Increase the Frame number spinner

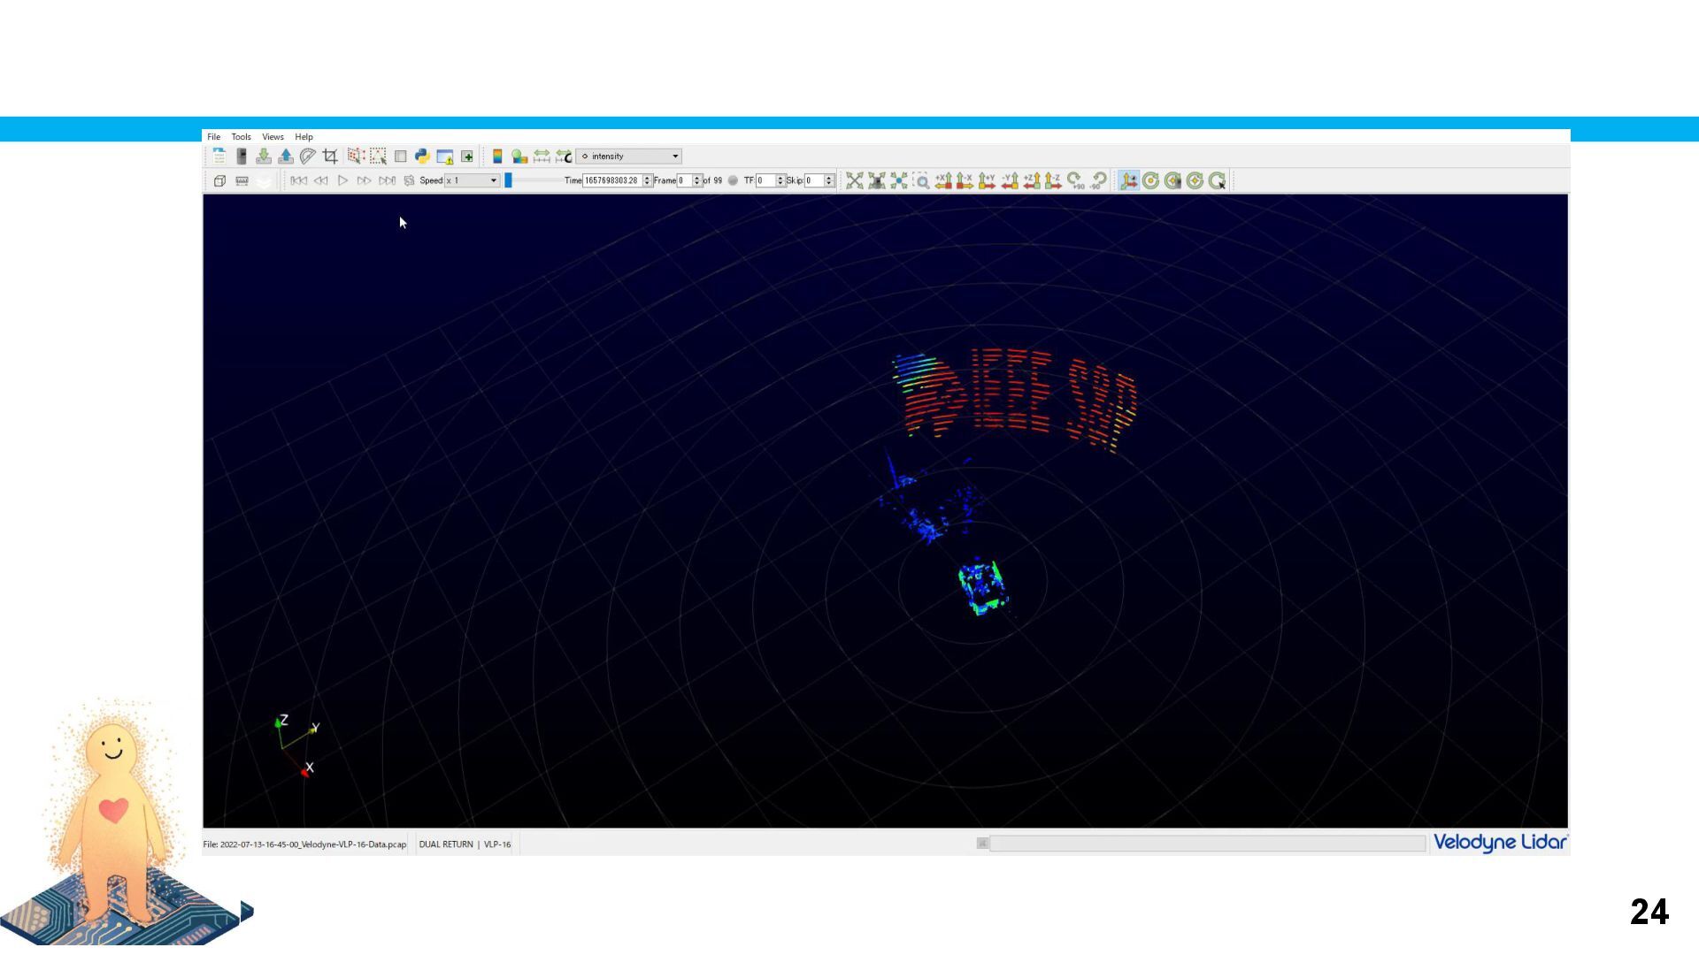coord(697,177)
